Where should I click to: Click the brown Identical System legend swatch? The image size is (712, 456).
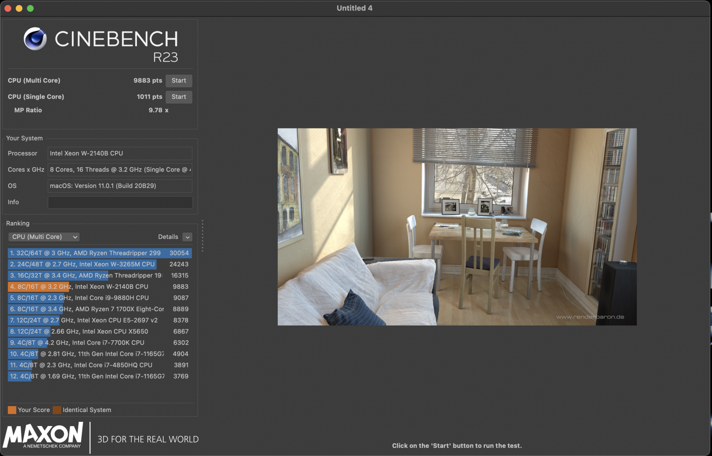pyautogui.click(x=57, y=410)
